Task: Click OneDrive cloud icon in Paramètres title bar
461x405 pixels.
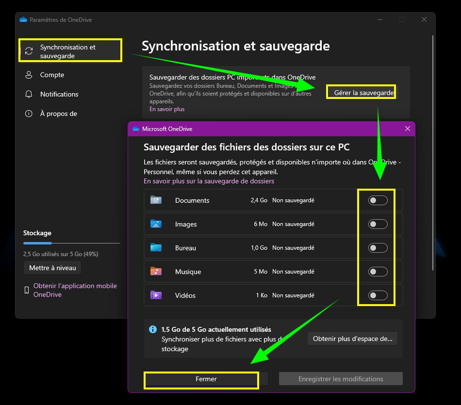Action: click(x=23, y=20)
